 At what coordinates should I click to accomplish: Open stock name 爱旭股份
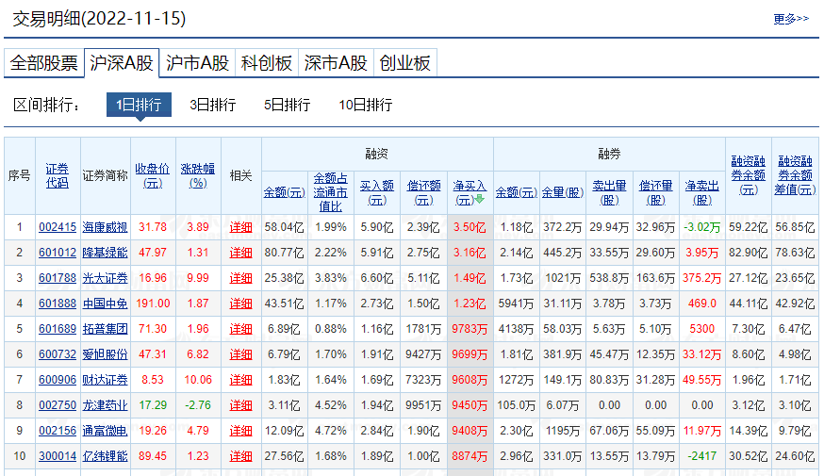point(105,354)
